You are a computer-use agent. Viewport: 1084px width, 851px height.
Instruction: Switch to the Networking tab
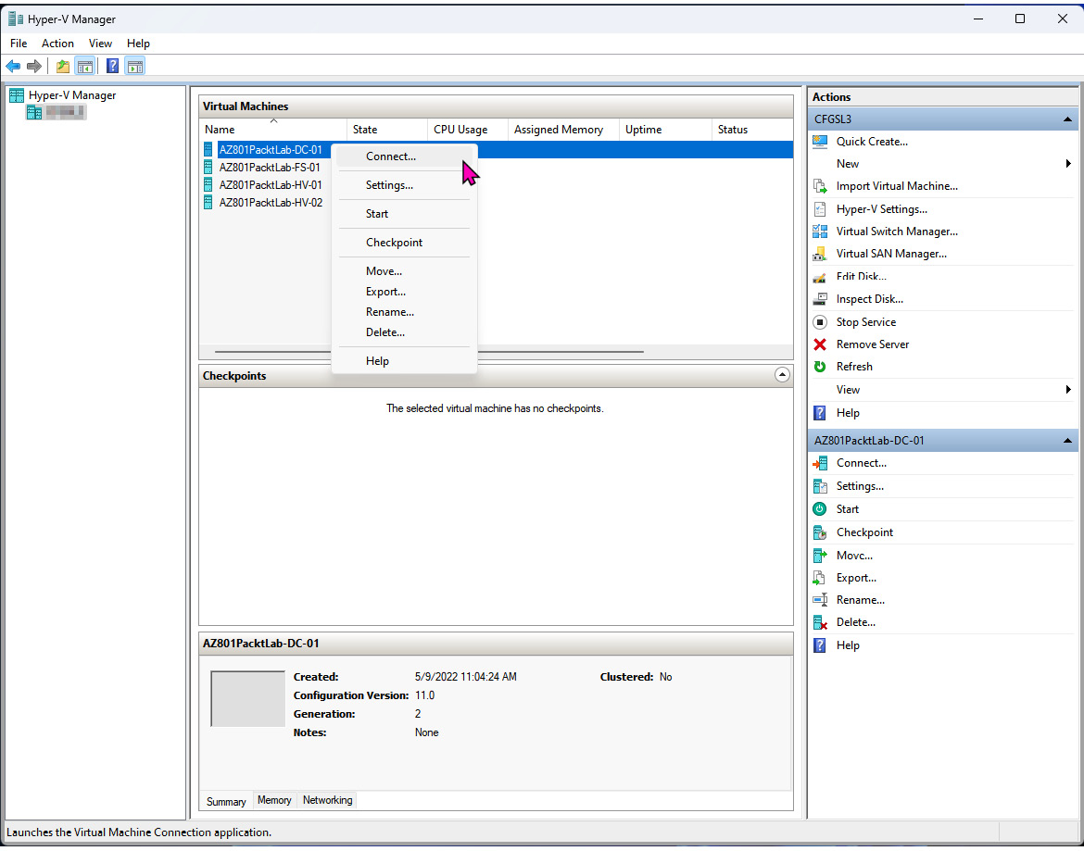(328, 800)
